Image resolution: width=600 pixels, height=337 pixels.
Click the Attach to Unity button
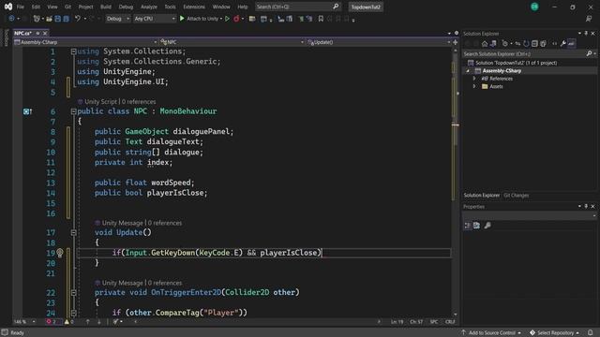(x=200, y=19)
